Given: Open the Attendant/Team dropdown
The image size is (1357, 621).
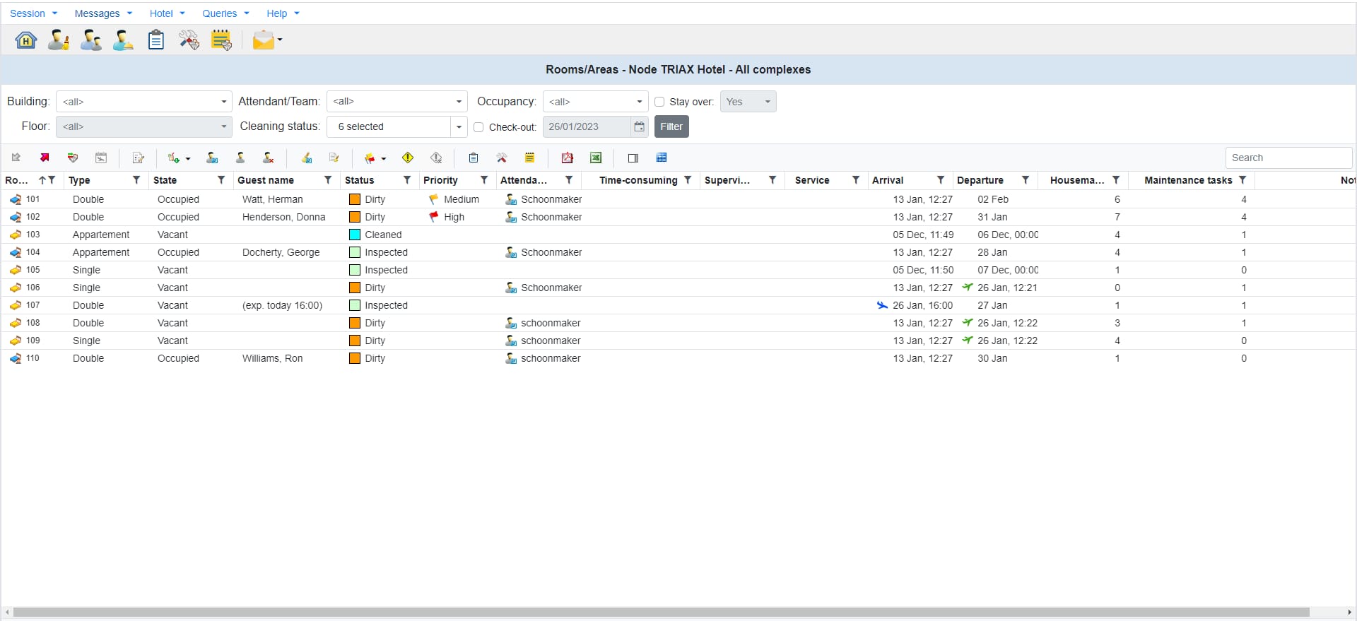Looking at the screenshot, I should point(459,102).
